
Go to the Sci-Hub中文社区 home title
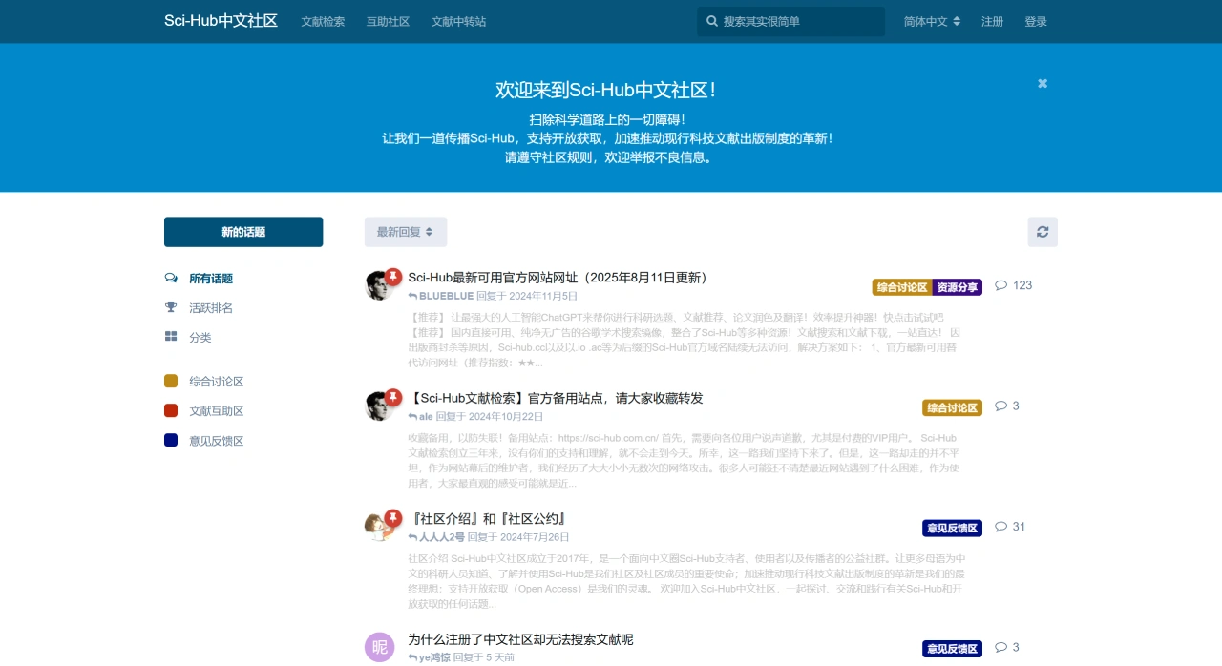[221, 21]
